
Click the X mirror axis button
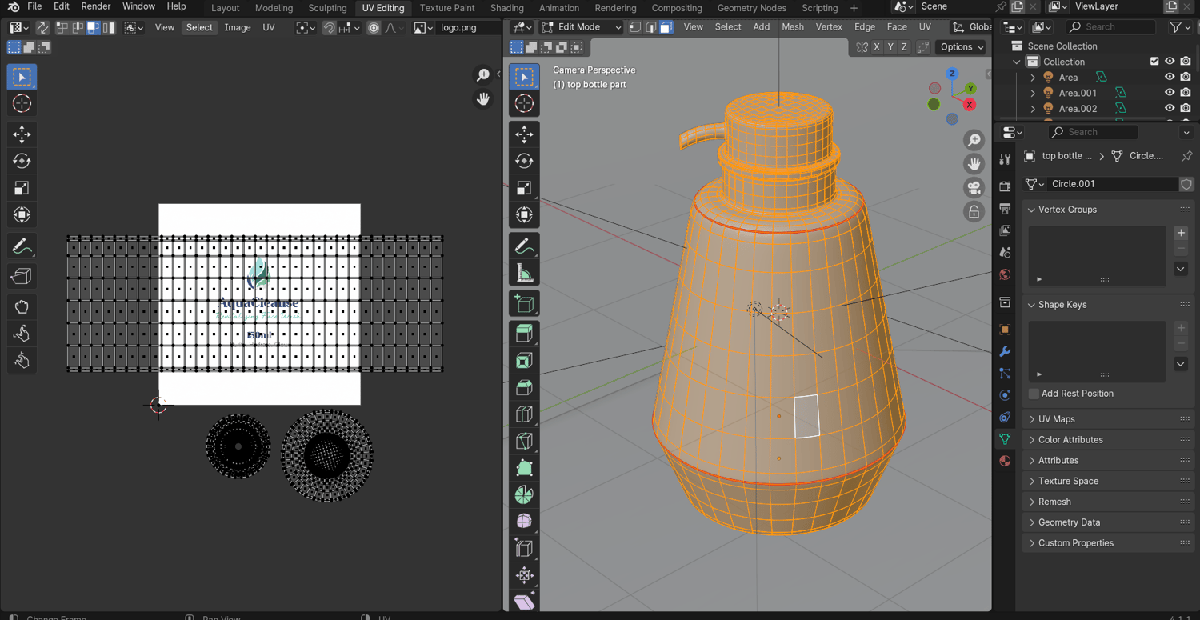coord(877,47)
